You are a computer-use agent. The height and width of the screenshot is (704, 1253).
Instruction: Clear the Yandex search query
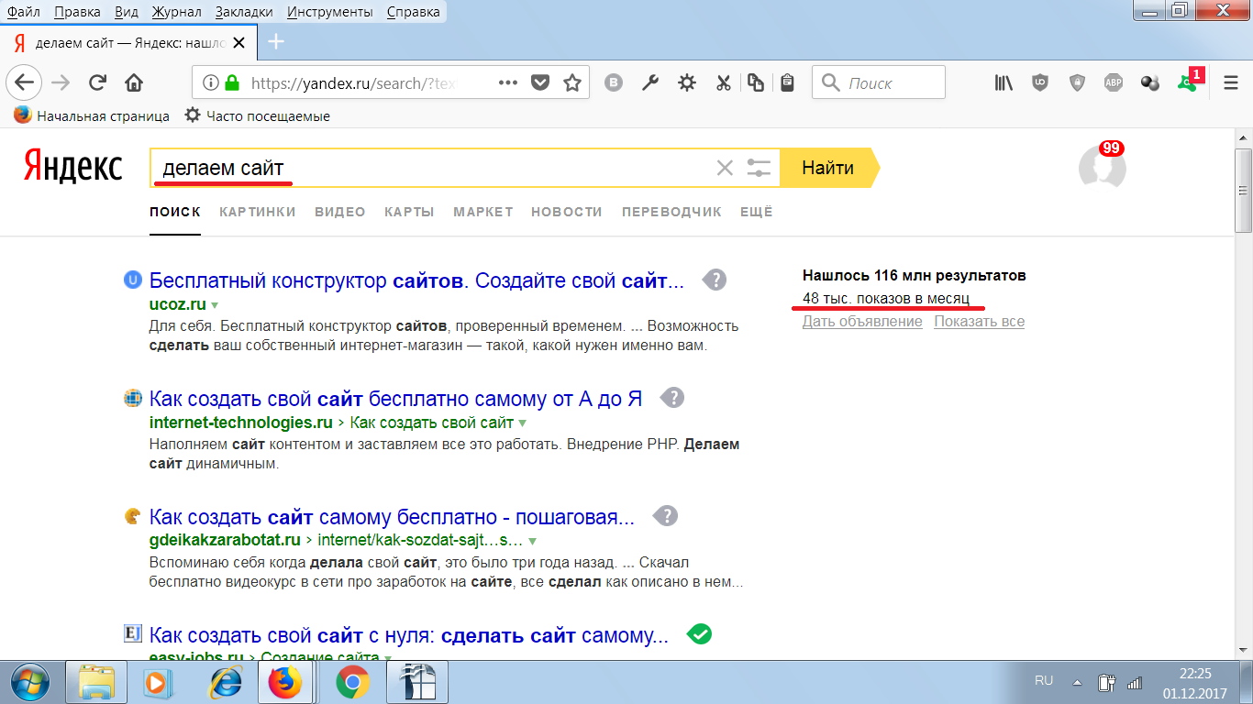(725, 168)
